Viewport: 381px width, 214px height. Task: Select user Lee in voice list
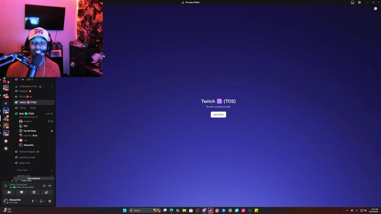[x=36, y=140]
